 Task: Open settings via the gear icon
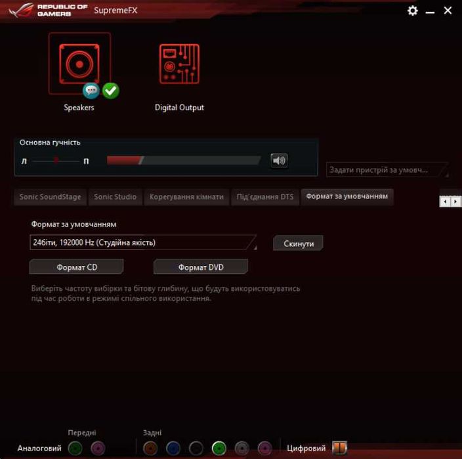[413, 11]
